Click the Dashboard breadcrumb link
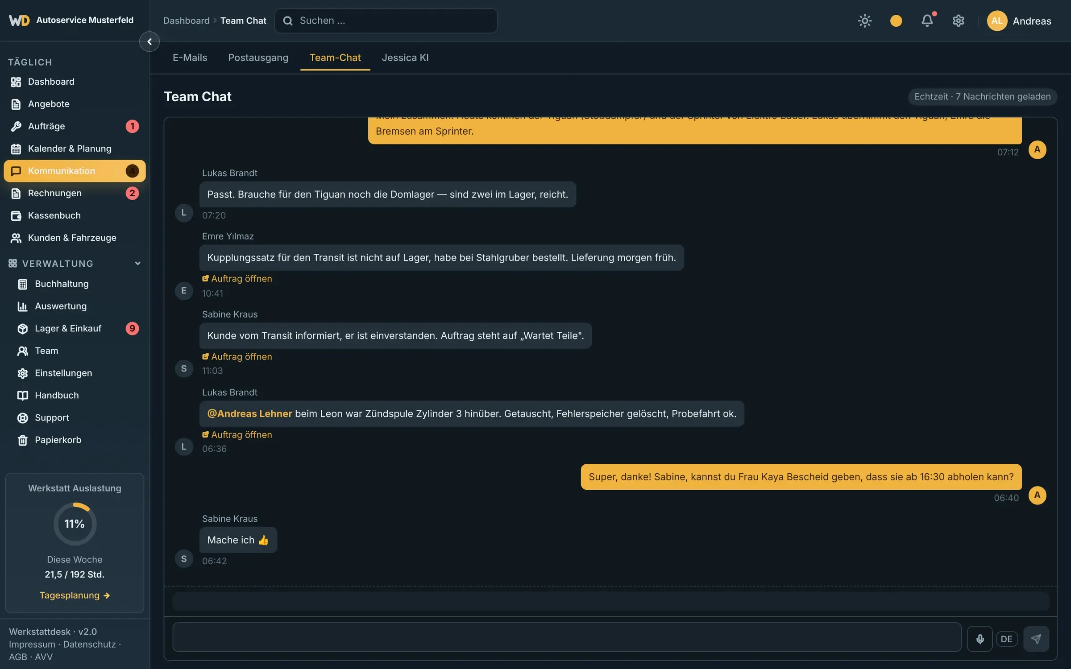 [186, 21]
